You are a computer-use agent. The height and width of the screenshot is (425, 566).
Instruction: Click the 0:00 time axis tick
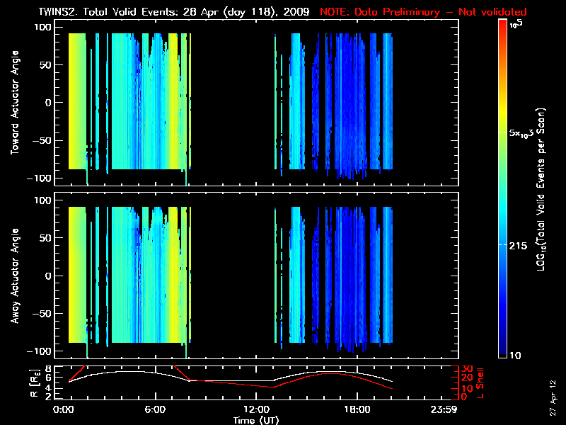click(x=64, y=409)
